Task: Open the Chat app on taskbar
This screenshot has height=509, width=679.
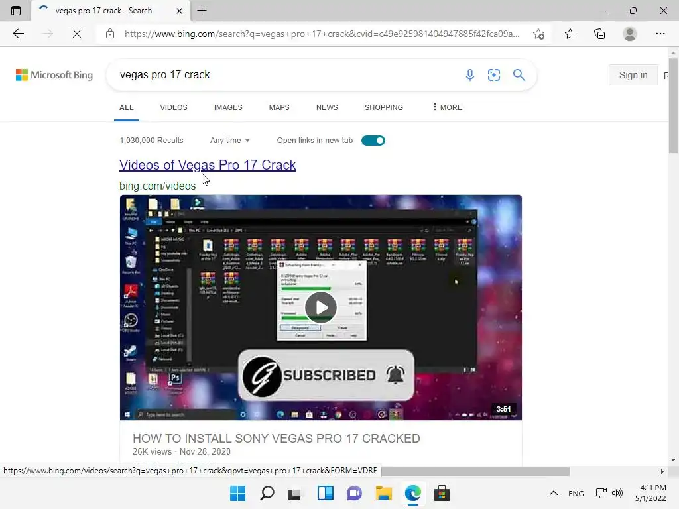Action: 354,493
